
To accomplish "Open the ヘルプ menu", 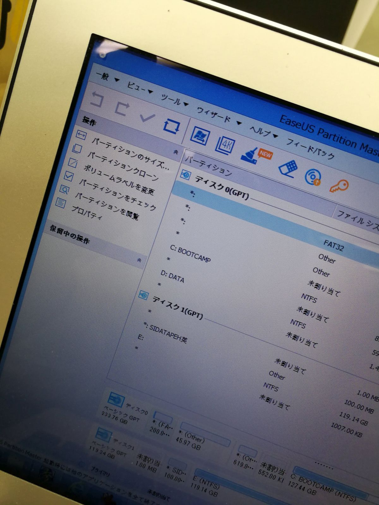I will pos(264,131).
